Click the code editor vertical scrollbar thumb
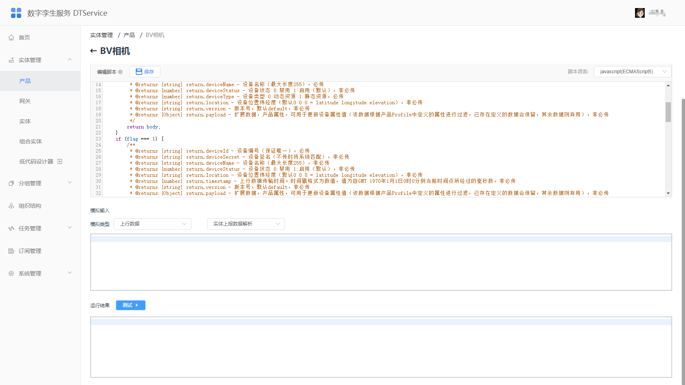 pyautogui.click(x=668, y=112)
